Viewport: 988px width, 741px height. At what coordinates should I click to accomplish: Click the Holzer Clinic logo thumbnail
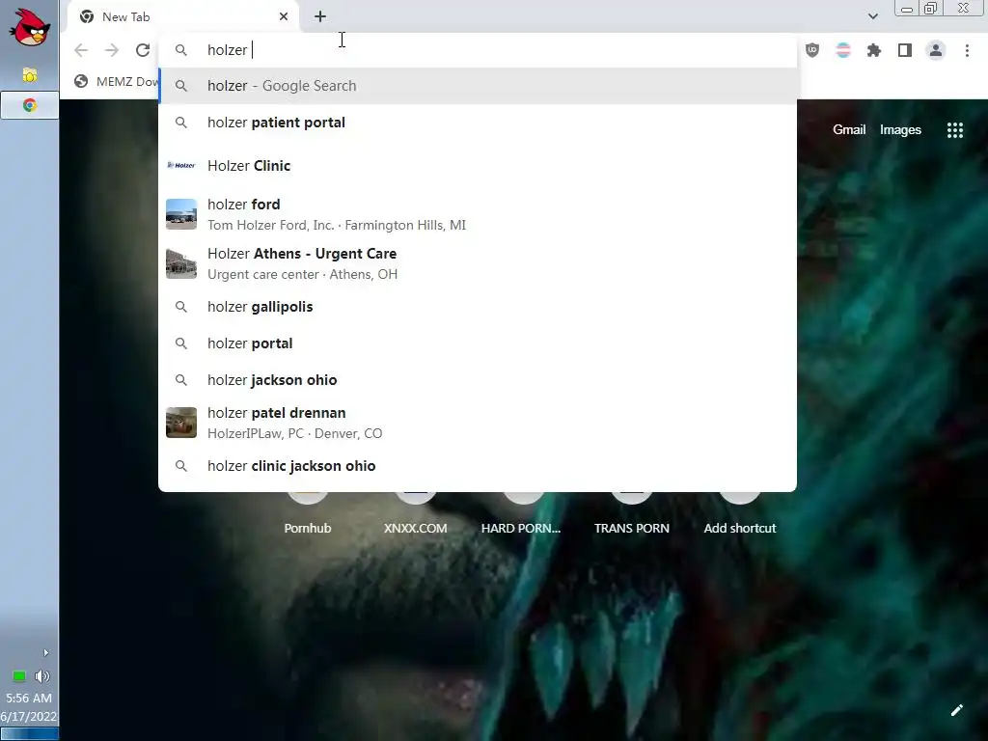click(x=181, y=165)
